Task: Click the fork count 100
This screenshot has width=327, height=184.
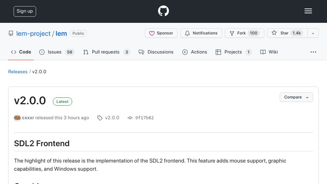Action: click(253, 33)
